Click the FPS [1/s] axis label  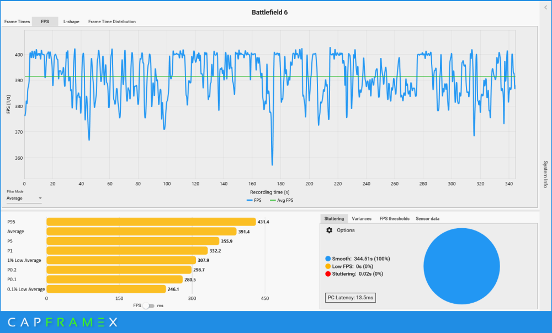[8, 104]
